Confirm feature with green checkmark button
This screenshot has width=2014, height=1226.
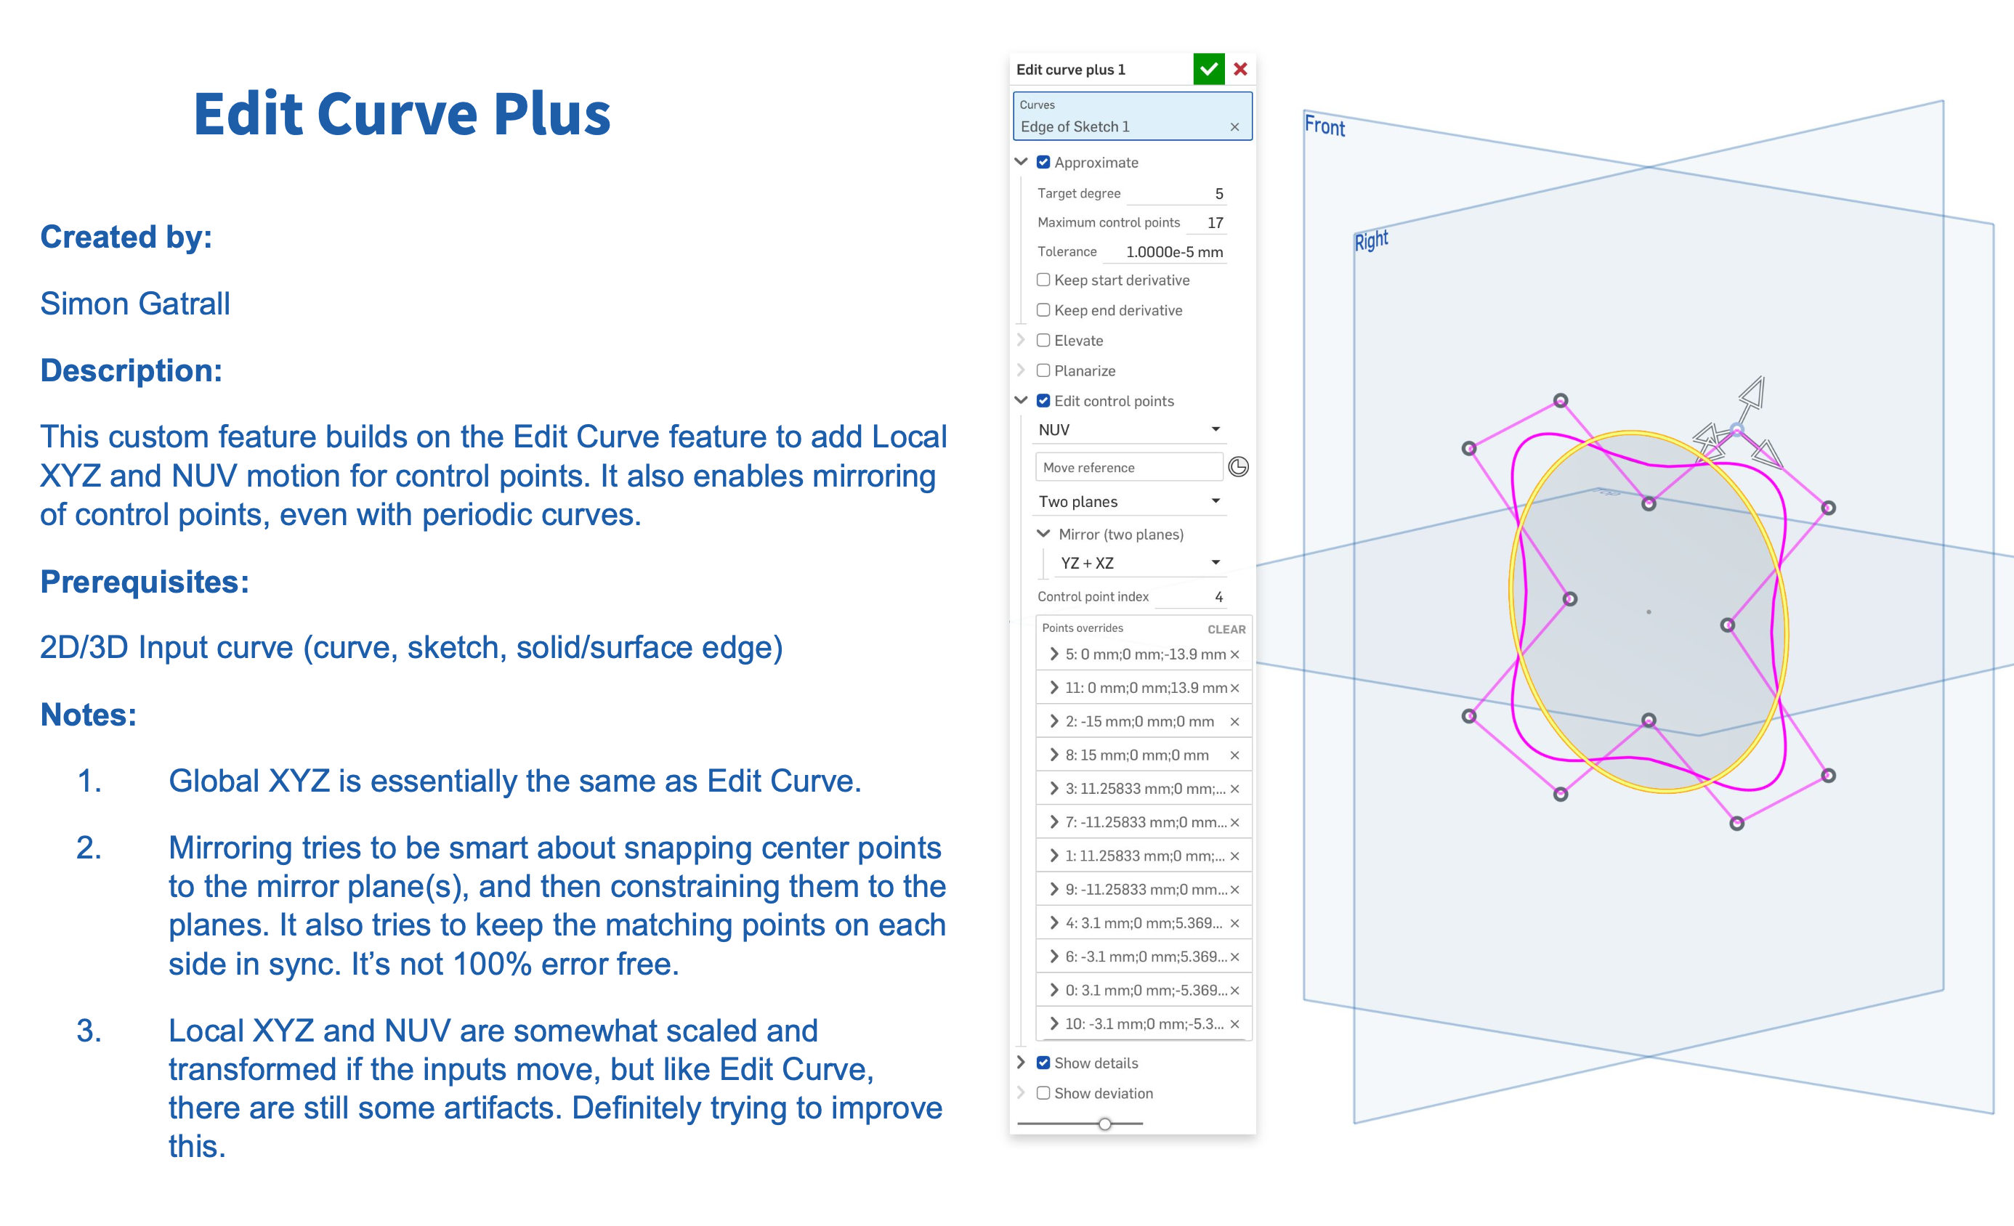(x=1208, y=70)
